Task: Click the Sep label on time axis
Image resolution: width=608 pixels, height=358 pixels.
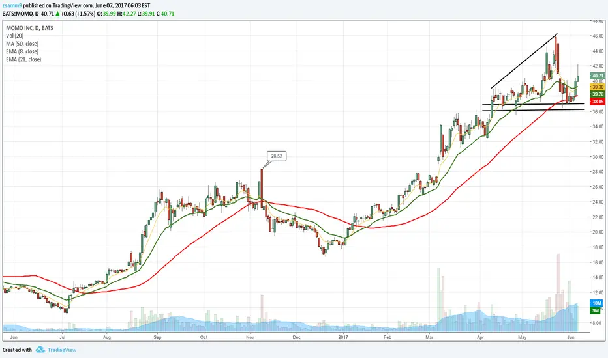Action: tap(157, 337)
